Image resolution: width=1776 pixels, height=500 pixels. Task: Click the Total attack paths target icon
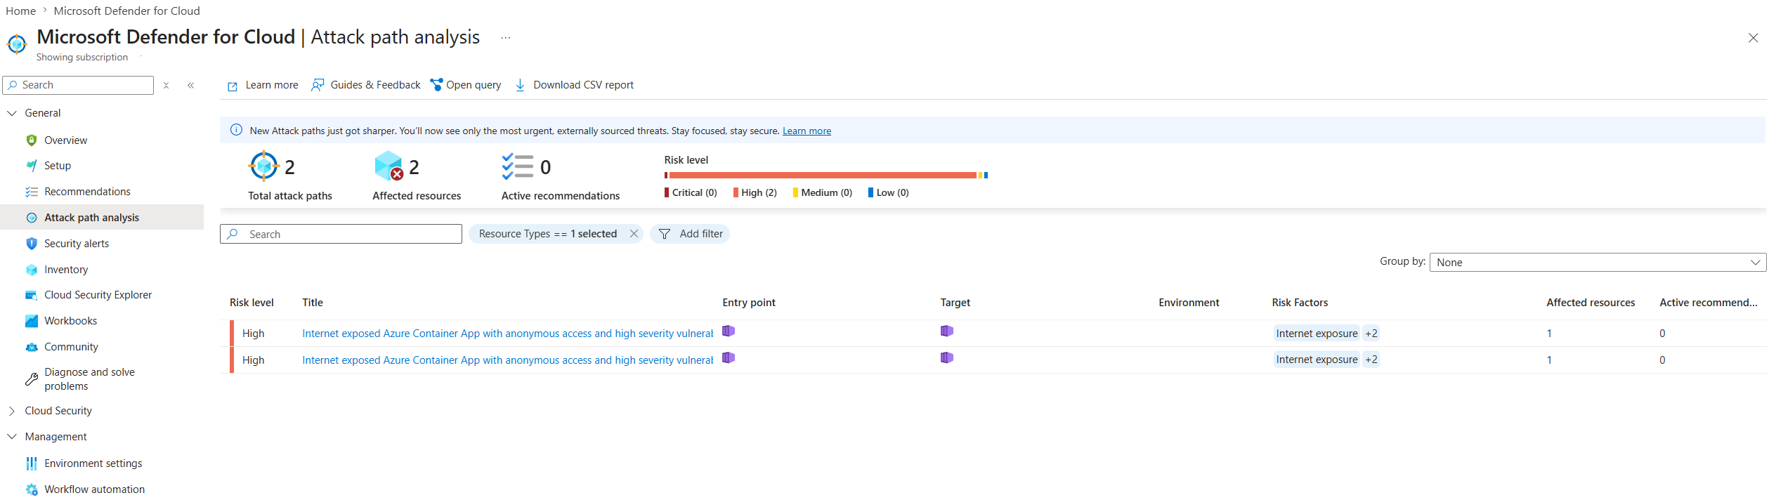(x=264, y=166)
